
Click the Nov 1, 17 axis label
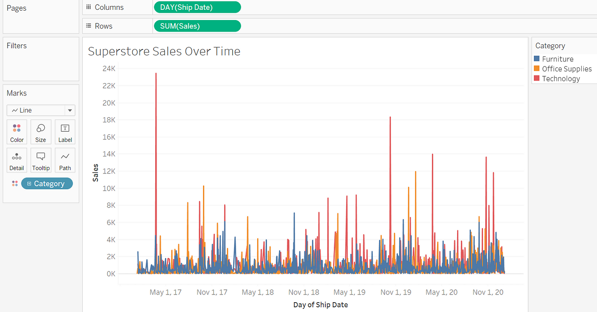point(212,292)
